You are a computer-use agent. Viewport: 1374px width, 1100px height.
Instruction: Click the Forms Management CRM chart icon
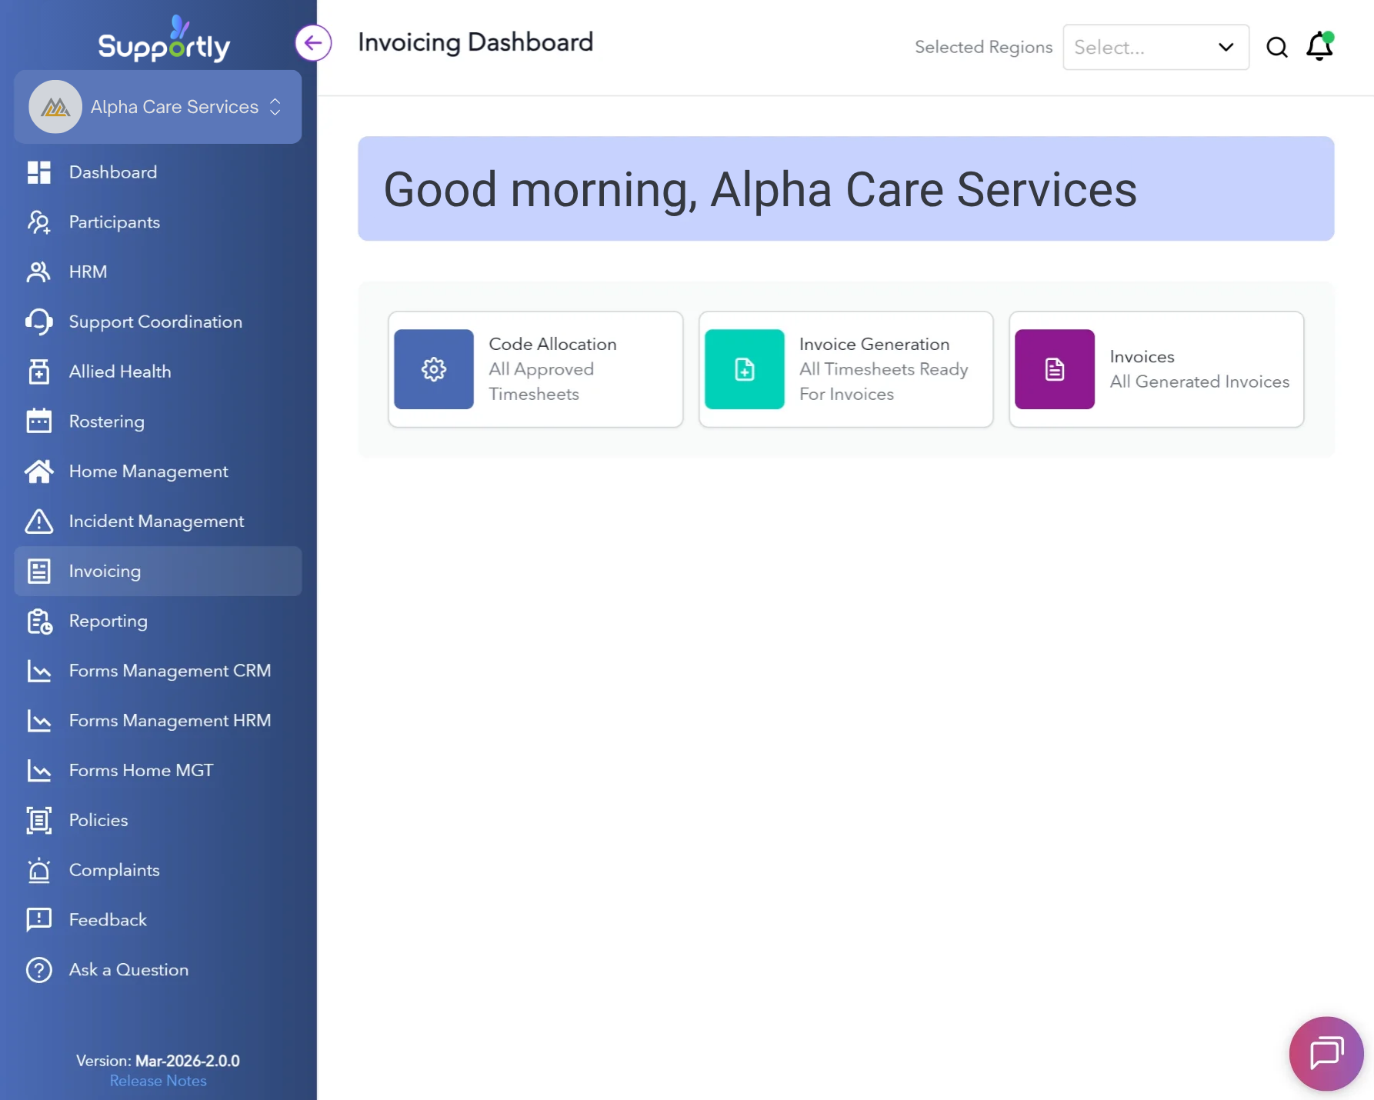click(x=39, y=671)
